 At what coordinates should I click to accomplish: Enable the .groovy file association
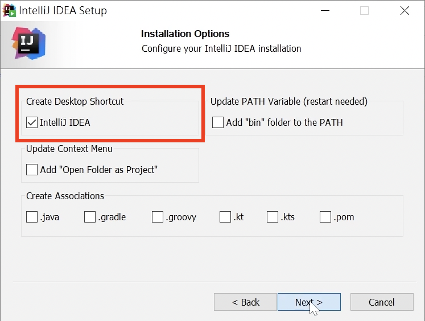click(158, 217)
